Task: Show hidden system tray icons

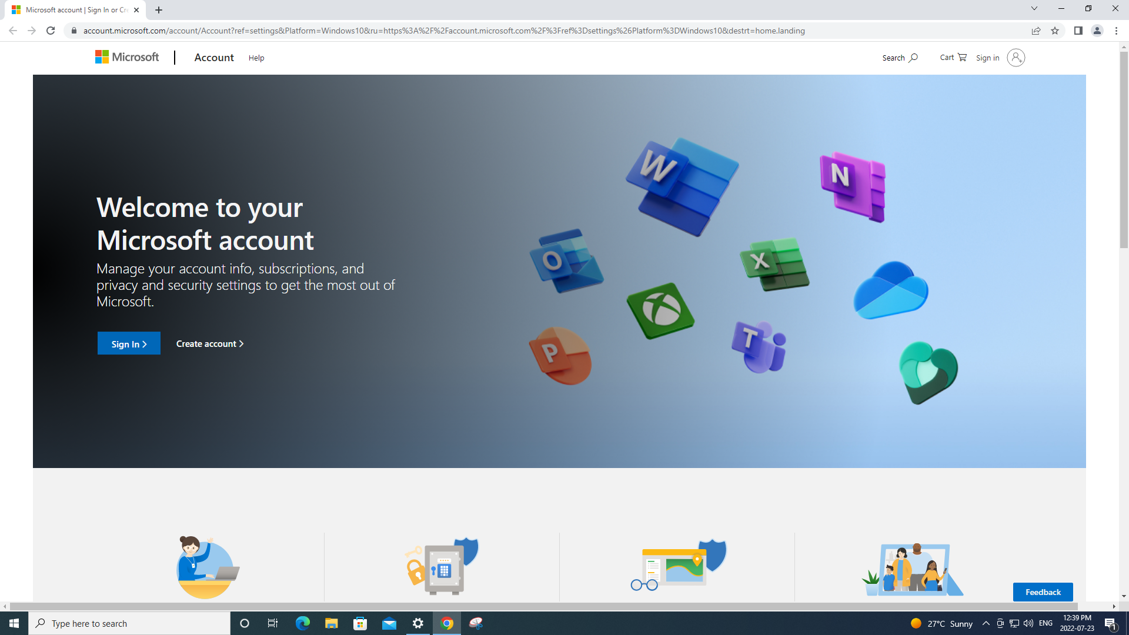Action: [x=986, y=623]
